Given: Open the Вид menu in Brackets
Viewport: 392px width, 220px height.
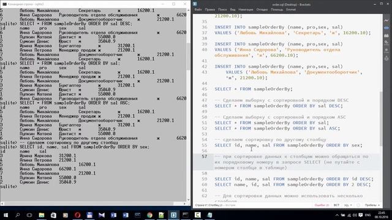Looking at the screenshot, I should [233, 10].
